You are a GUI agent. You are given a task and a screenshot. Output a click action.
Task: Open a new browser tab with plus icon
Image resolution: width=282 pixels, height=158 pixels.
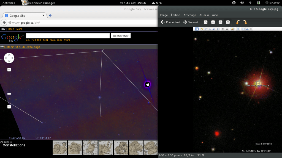point(50,16)
